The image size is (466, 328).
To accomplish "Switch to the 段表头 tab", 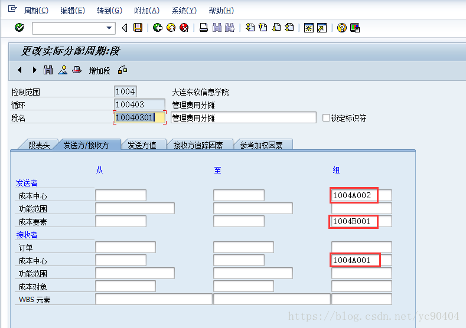I will pyautogui.click(x=39, y=145).
